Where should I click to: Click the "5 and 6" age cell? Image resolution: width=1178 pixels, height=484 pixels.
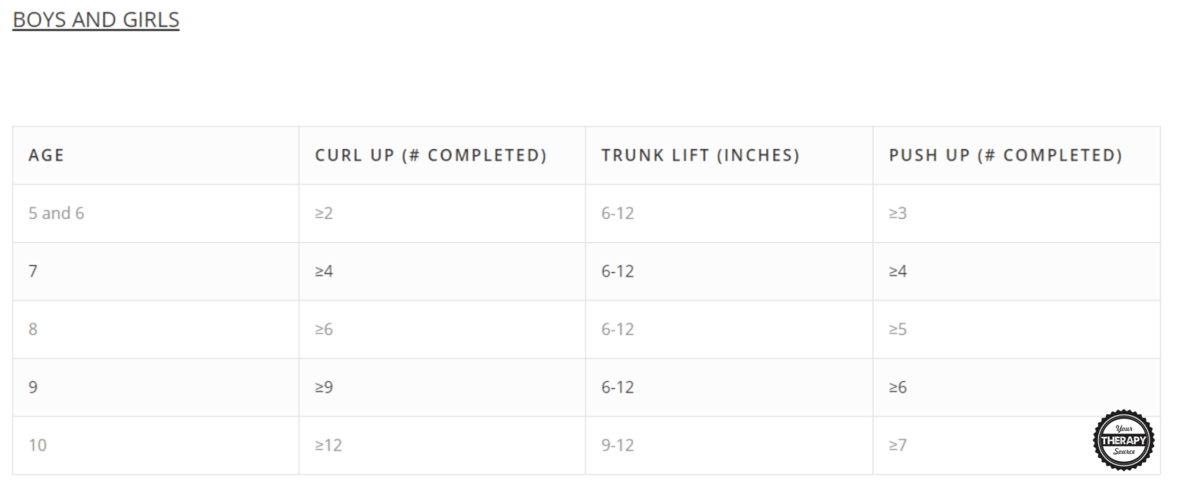click(56, 214)
